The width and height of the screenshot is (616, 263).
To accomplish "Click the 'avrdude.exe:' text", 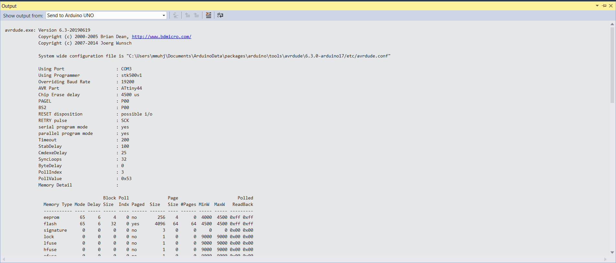I will 20,30.
